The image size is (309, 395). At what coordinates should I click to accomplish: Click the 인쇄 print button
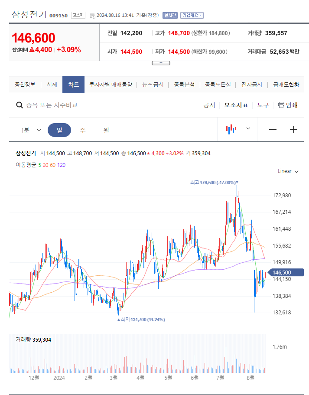288,105
